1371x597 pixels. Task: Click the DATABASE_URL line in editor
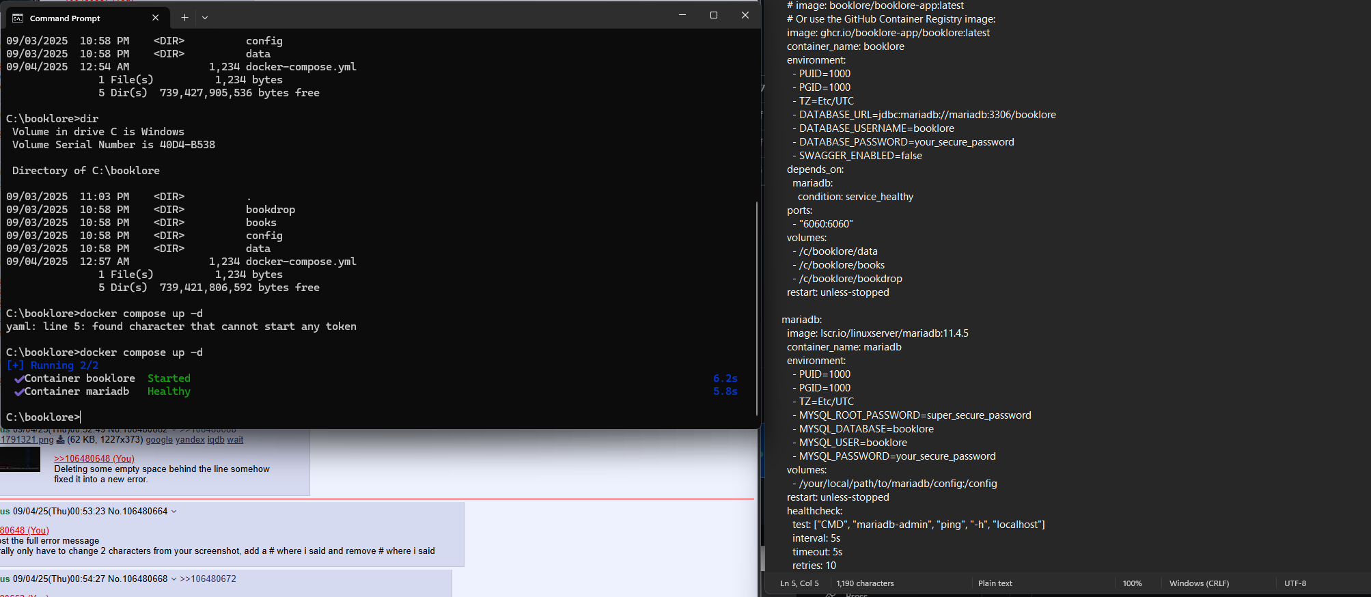(x=924, y=115)
